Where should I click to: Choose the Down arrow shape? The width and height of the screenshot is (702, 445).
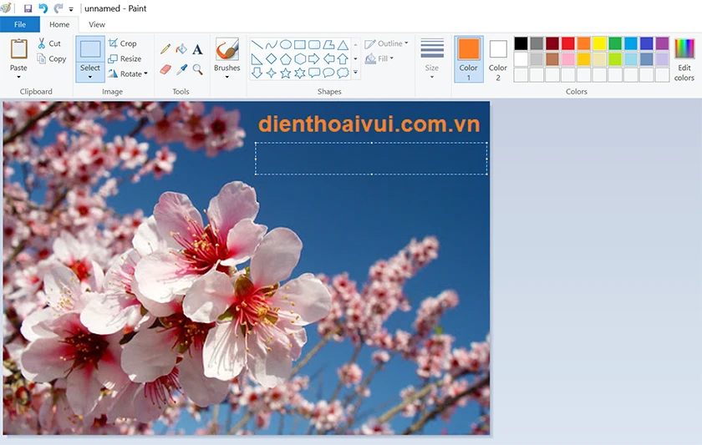(257, 73)
